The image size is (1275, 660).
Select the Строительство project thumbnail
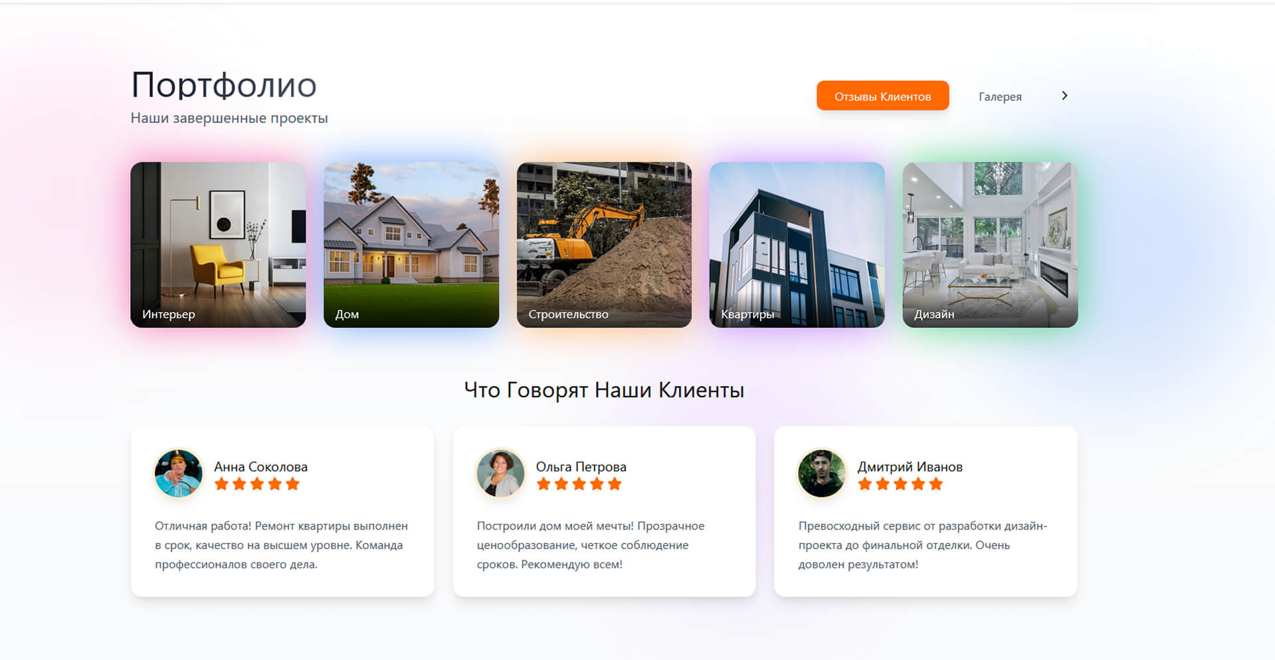pos(604,244)
